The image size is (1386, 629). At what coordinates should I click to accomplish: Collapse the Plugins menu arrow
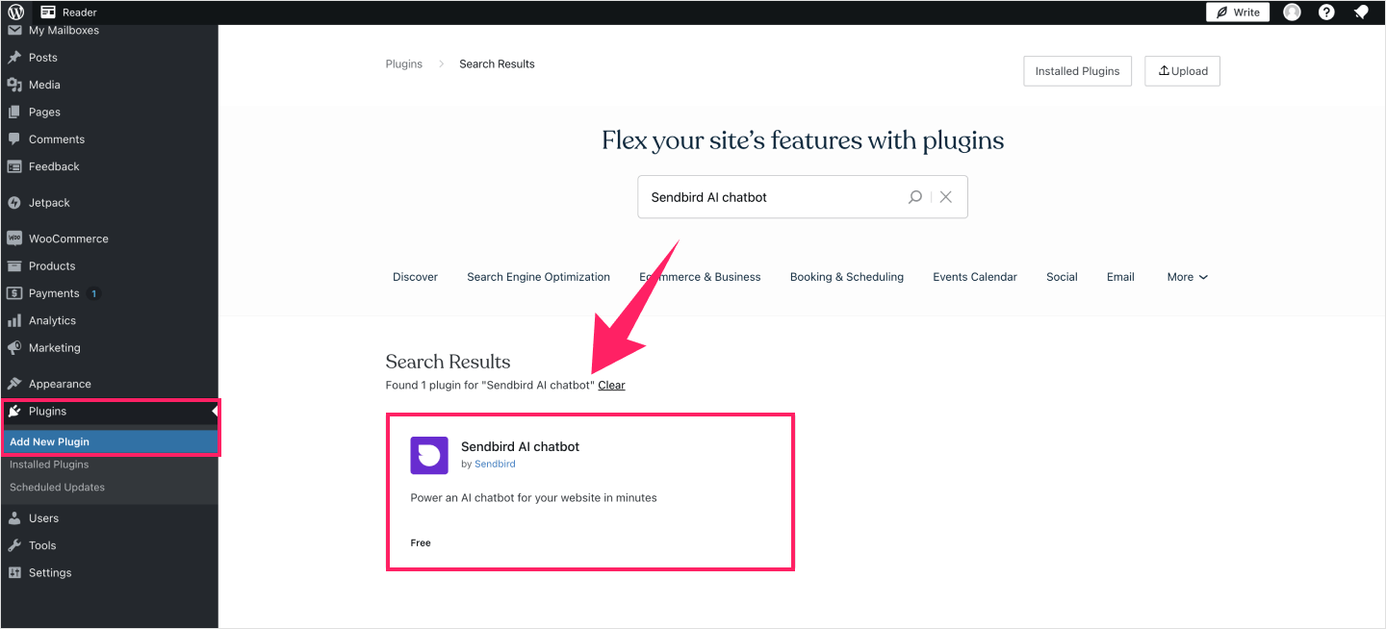click(x=215, y=412)
